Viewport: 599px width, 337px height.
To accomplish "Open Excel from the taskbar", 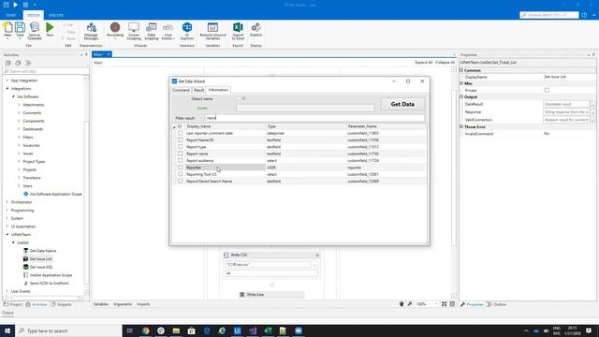I will [268, 330].
